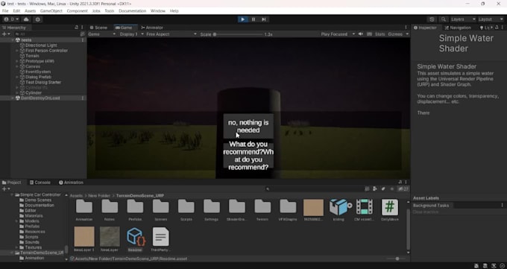The width and height of the screenshot is (507, 269).
Task: Open the Display 1 dropdown
Action: (x=132, y=34)
